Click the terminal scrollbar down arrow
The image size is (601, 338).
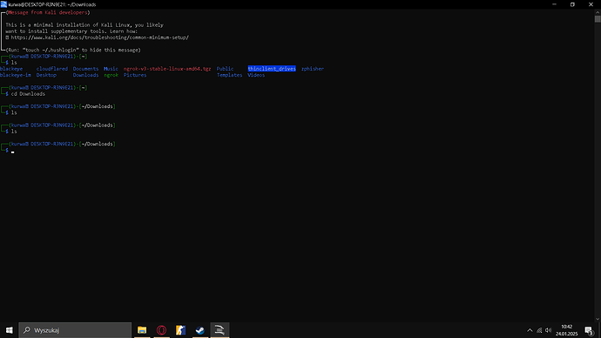598,319
